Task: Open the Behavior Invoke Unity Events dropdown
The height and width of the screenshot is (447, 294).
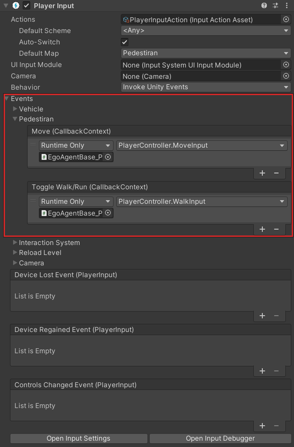Action: (x=206, y=87)
